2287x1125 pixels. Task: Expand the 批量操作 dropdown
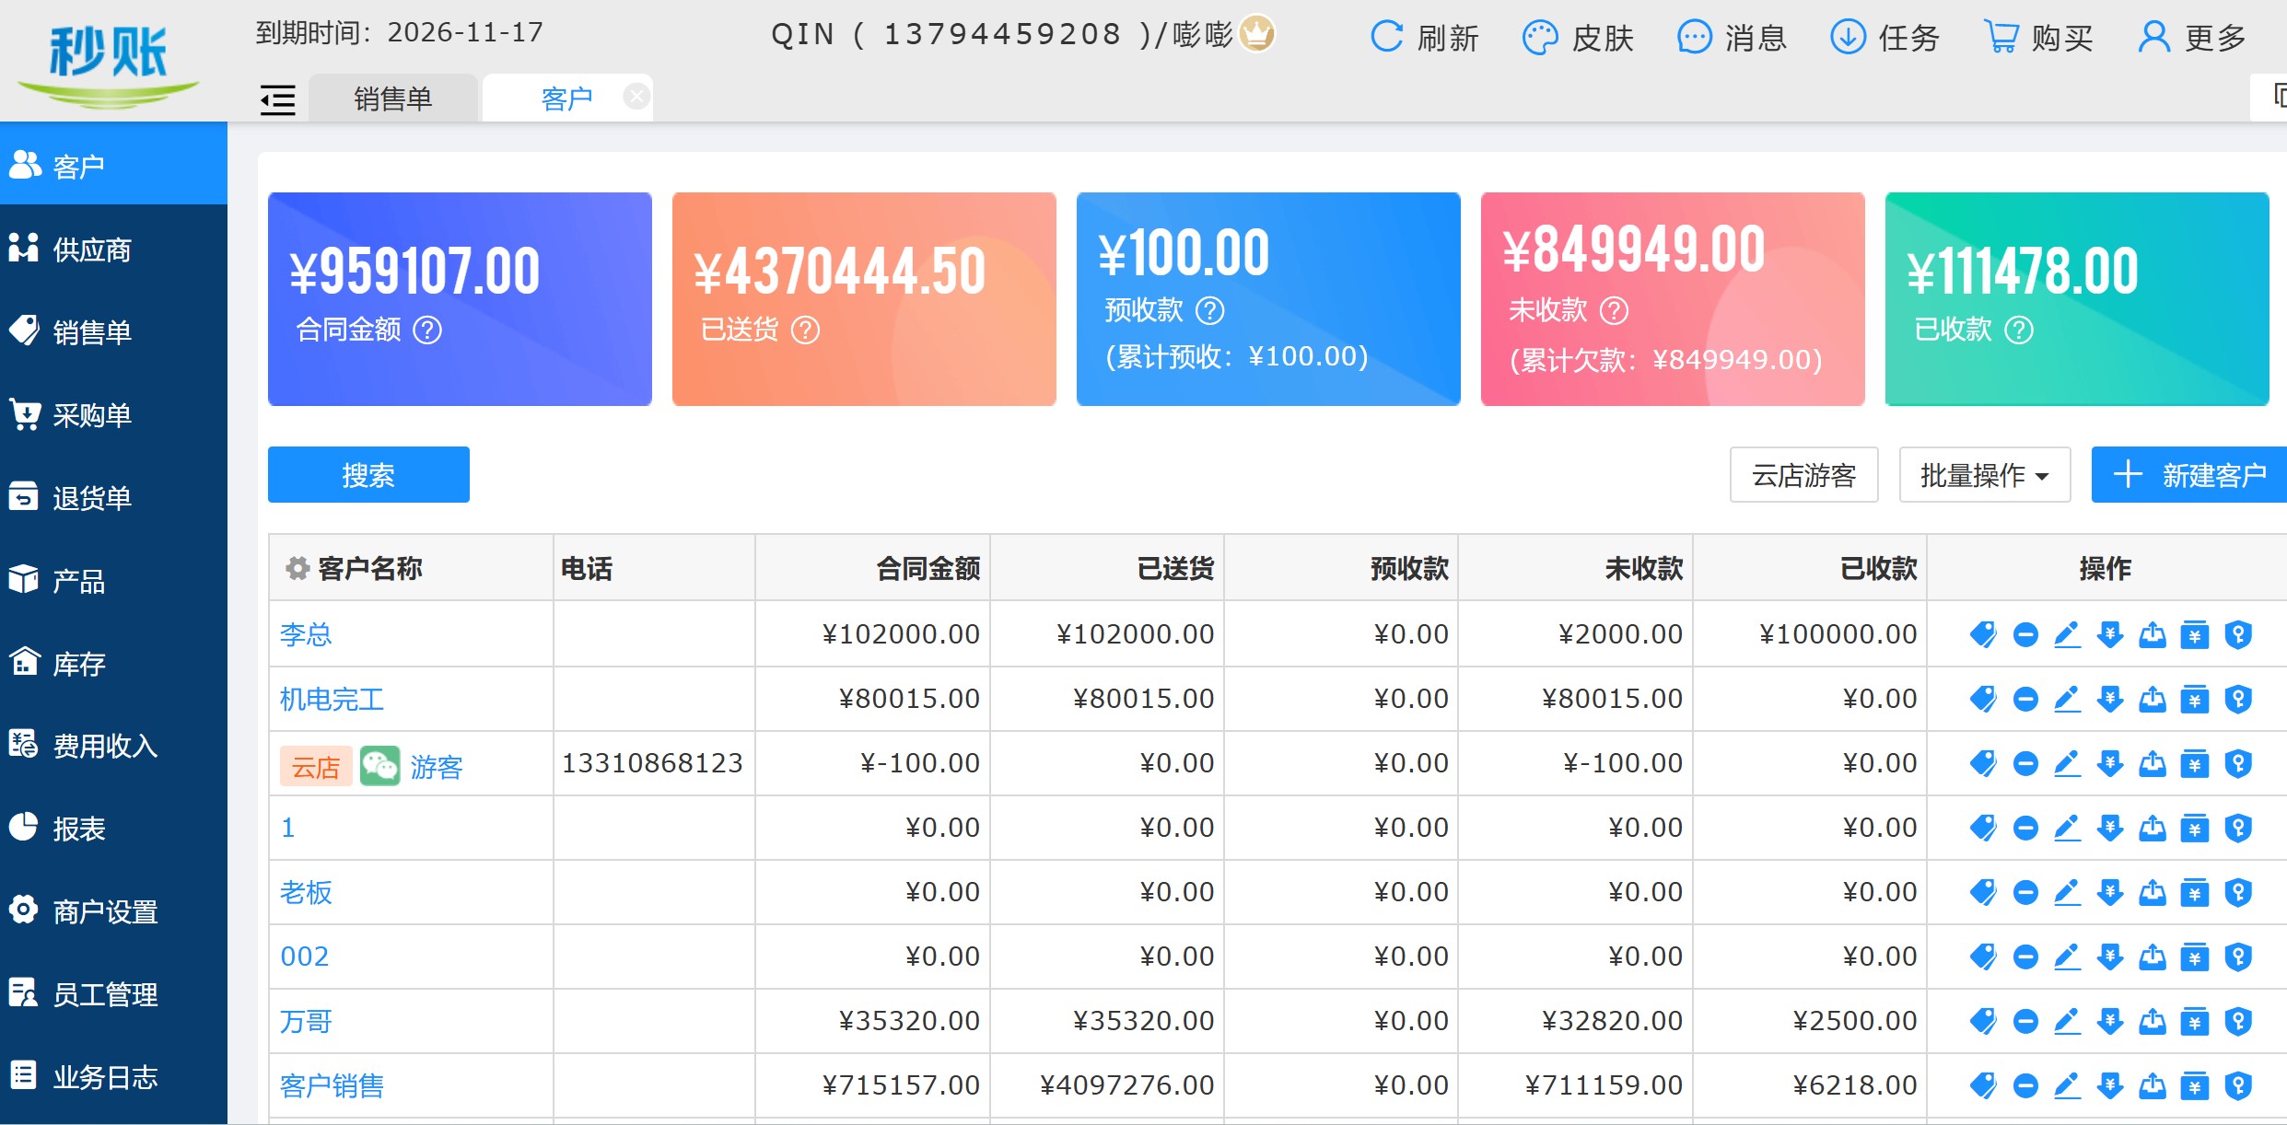(x=1985, y=475)
